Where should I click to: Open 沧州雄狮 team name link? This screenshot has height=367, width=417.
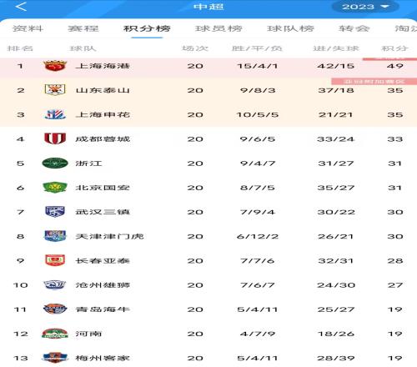point(103,285)
